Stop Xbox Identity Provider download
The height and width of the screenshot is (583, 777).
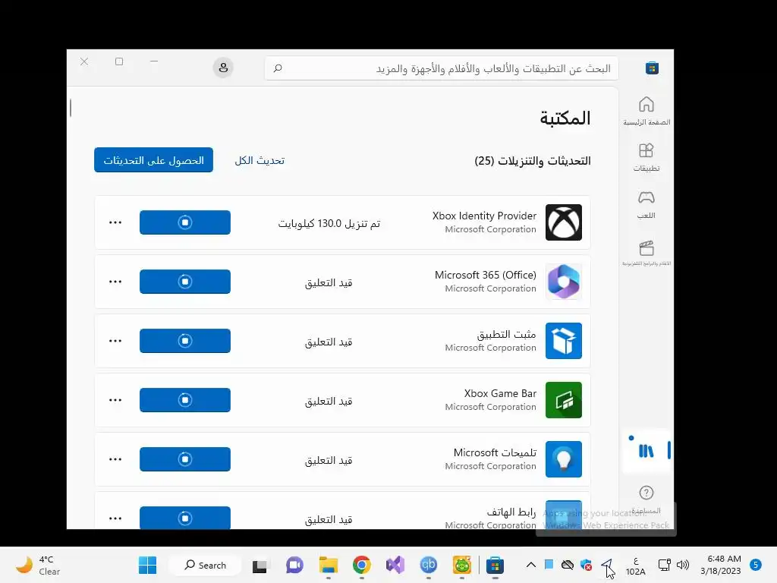point(185,222)
